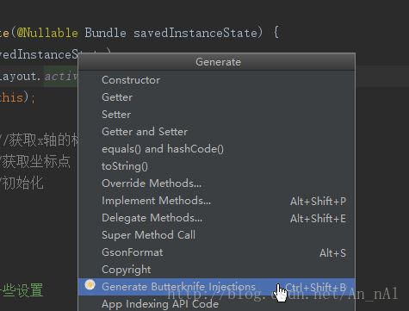Image resolution: width=409 pixels, height=311 pixels.
Task: Click the Bundle type in method signature
Action: pos(105,33)
